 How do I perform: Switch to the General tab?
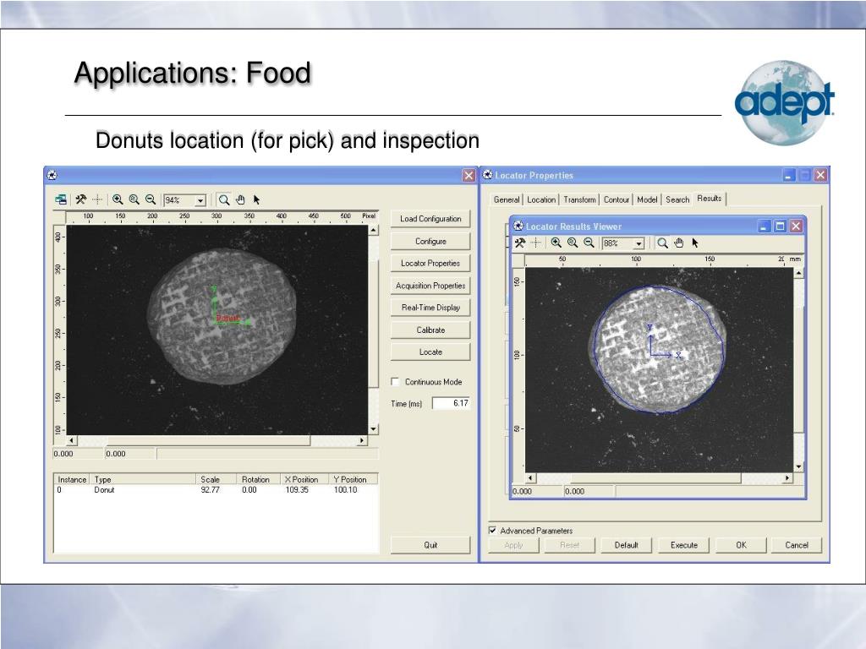[507, 199]
